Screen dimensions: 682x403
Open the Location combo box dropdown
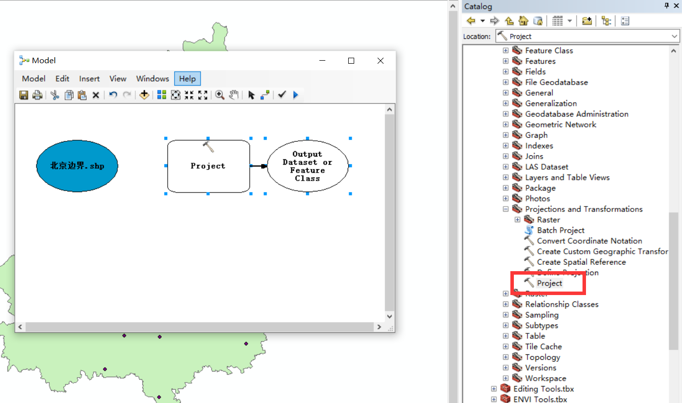pyautogui.click(x=674, y=36)
